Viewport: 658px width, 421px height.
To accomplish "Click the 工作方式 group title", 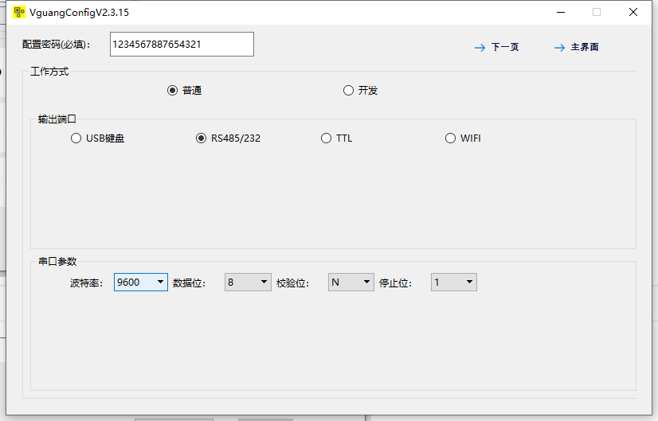I will 49,72.
